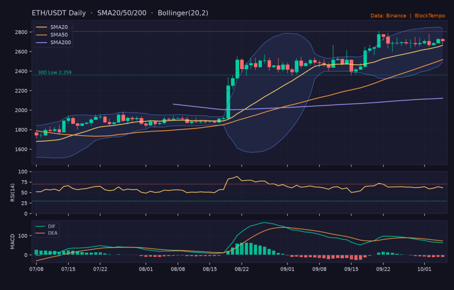Click the 09/08 date label
Viewport: 454px width, 290px height.
pyautogui.click(x=319, y=269)
